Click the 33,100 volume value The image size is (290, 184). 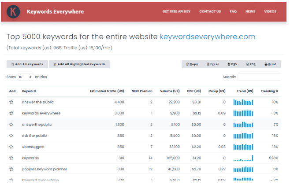(175, 147)
